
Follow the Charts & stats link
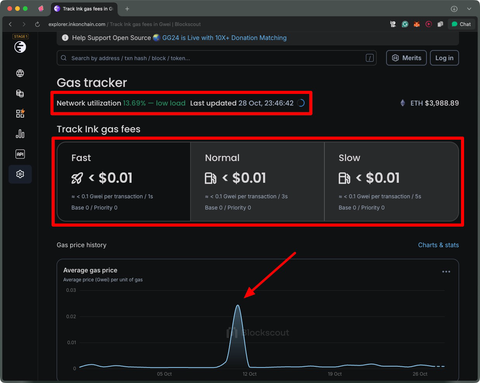[x=438, y=245]
